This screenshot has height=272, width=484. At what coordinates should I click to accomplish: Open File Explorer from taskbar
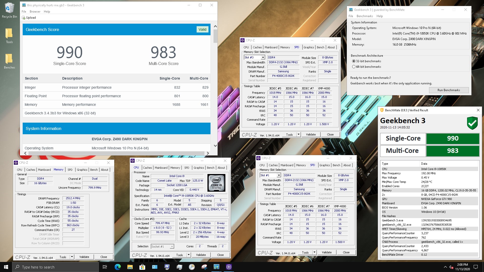(130, 267)
